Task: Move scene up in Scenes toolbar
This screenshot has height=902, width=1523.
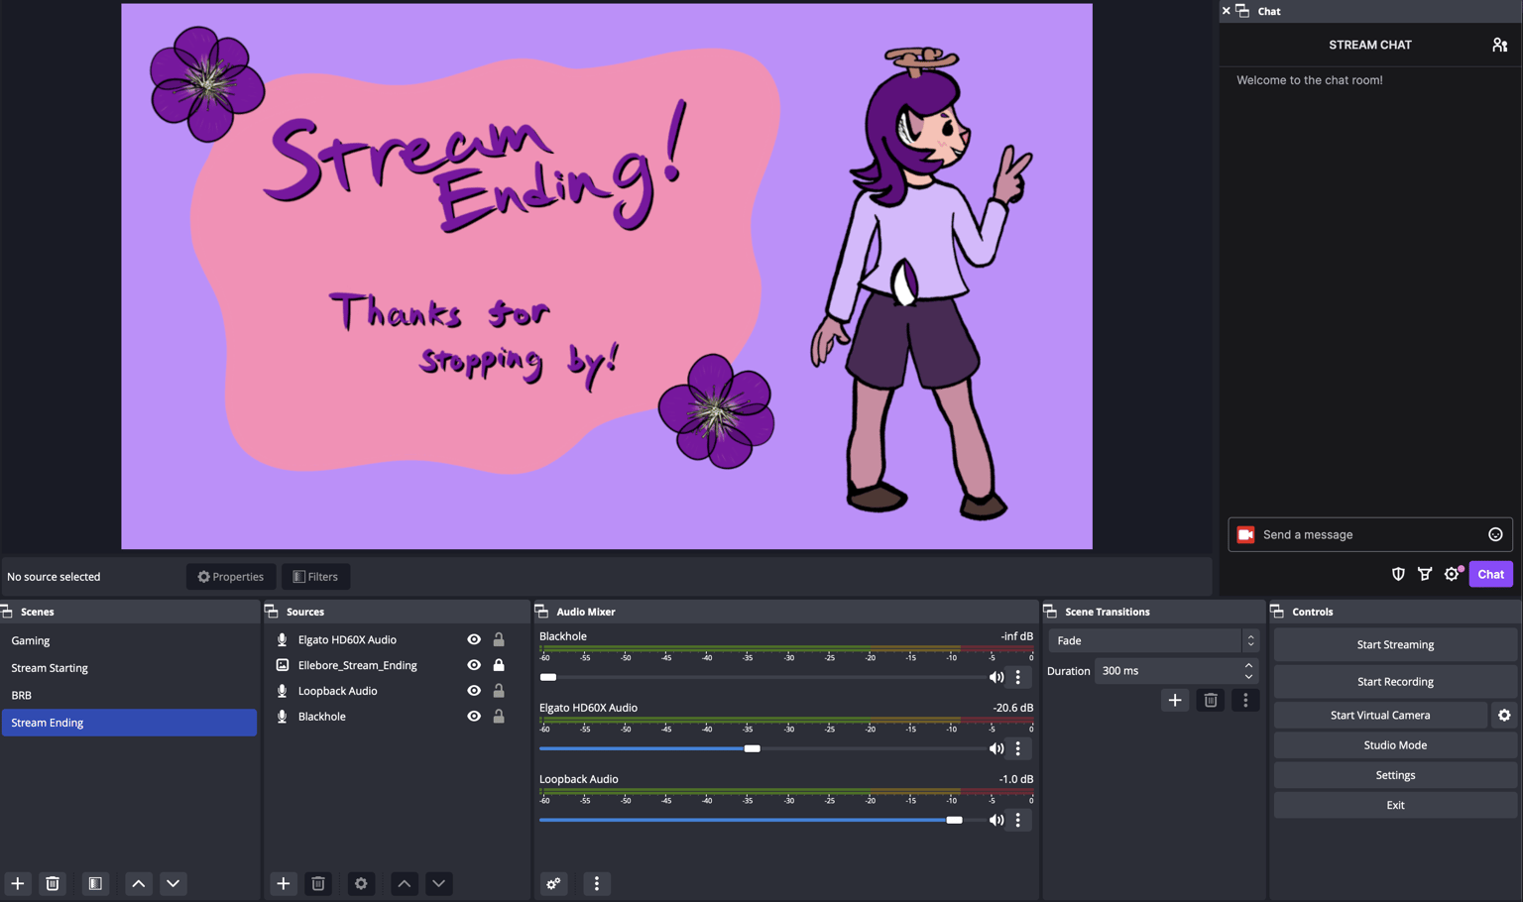Action: point(139,883)
